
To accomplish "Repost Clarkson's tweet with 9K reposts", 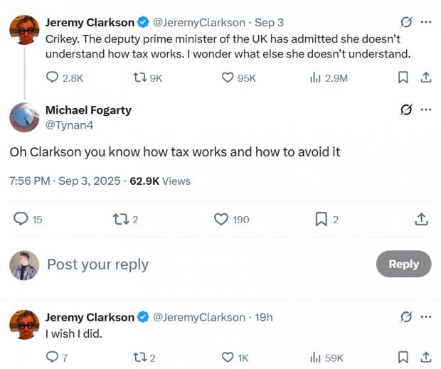I will 139,77.
